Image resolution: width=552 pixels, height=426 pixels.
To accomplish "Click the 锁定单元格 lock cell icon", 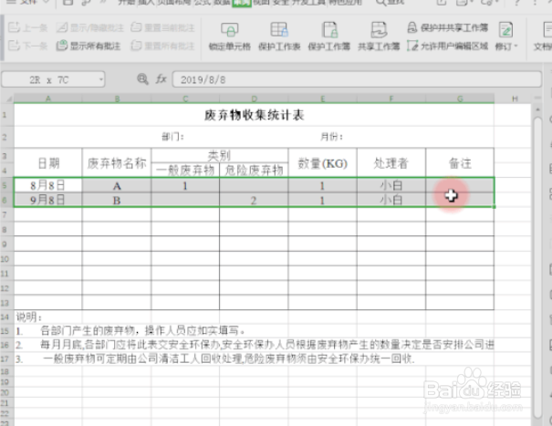I will coord(230,30).
